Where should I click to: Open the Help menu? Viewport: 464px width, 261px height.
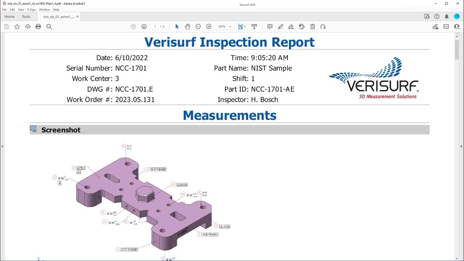click(x=56, y=10)
